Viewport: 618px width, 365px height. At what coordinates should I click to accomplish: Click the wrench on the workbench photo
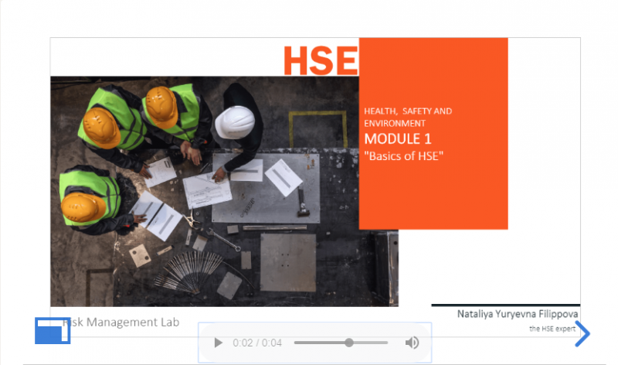click(224, 238)
